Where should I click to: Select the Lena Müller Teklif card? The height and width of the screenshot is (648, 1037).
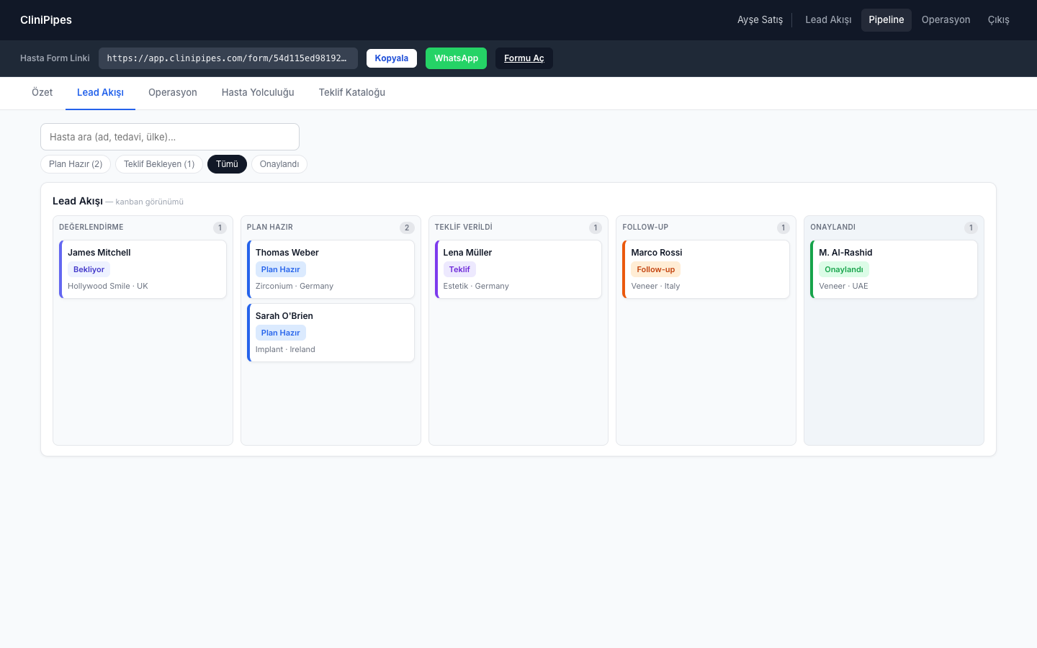518,269
